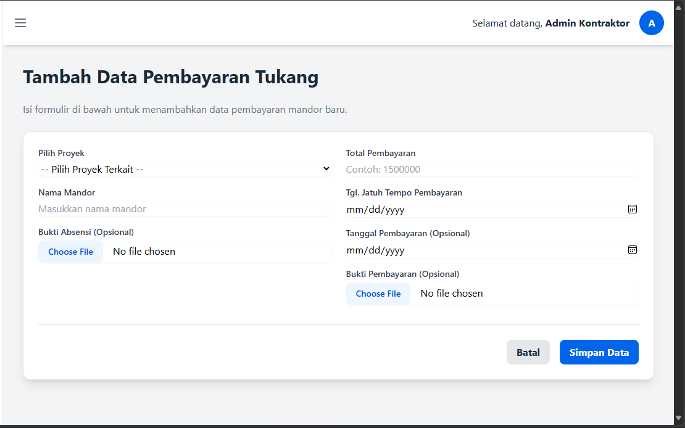Select day segment in Tgl. Jatuh Tempo date
The image size is (685, 428).
[x=373, y=210]
